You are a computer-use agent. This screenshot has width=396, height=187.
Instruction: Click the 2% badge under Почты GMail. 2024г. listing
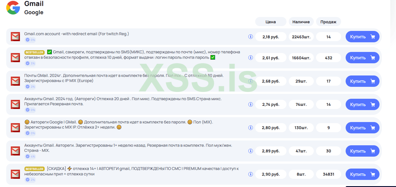pos(30,87)
